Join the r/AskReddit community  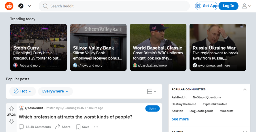click(152, 108)
